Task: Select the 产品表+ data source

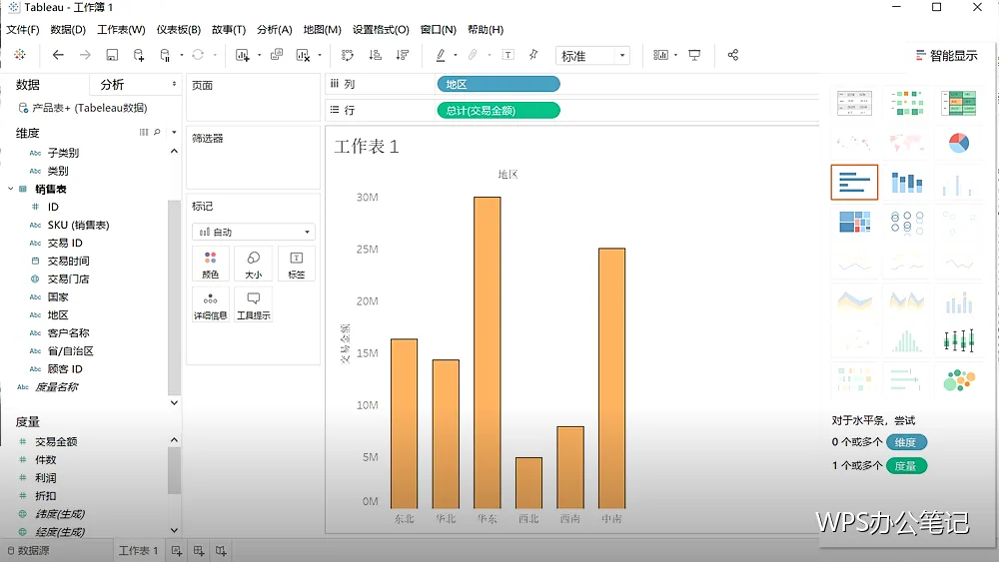Action: tap(83, 108)
